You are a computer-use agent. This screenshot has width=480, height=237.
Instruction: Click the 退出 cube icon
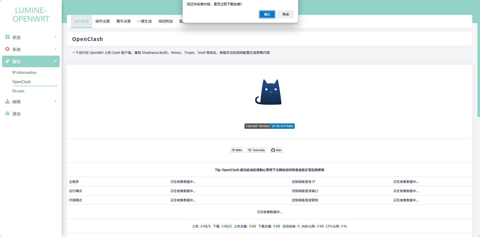(7, 114)
